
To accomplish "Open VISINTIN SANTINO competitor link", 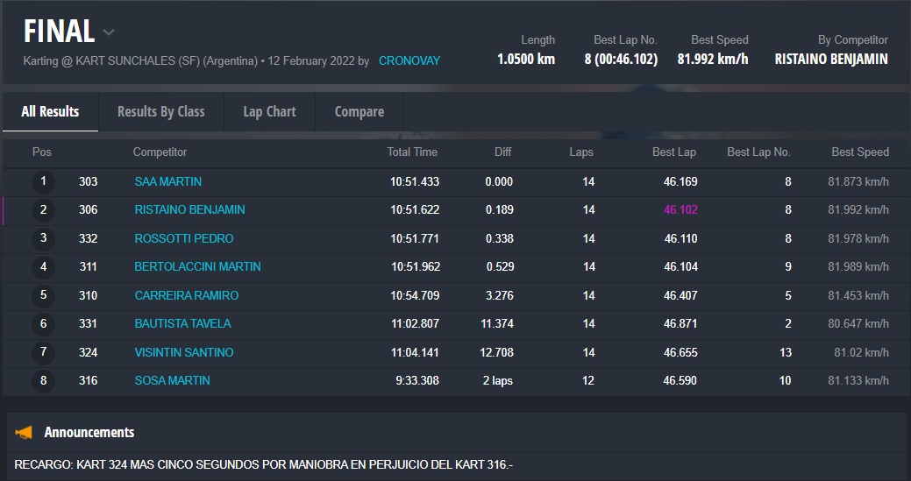I will pos(183,352).
